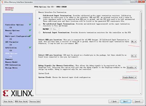Go to Memory Model step
Image resolution: width=146 pixels, height=106 pixels.
(11, 62)
